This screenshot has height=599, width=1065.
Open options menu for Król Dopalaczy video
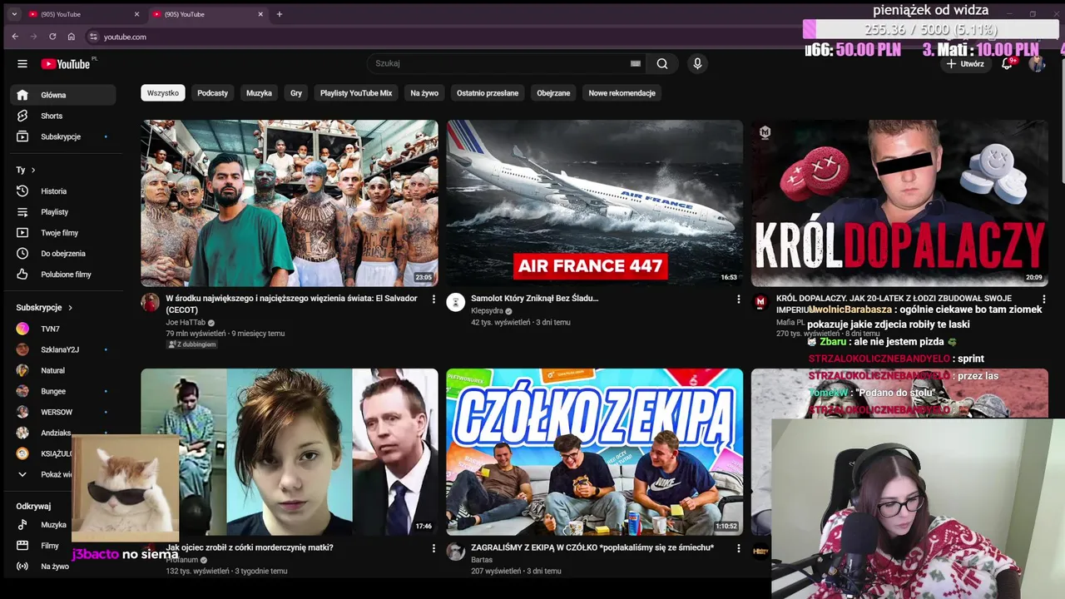pos(1043,299)
